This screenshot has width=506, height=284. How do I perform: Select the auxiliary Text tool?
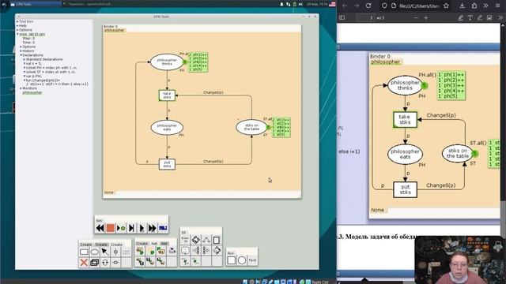click(252, 260)
